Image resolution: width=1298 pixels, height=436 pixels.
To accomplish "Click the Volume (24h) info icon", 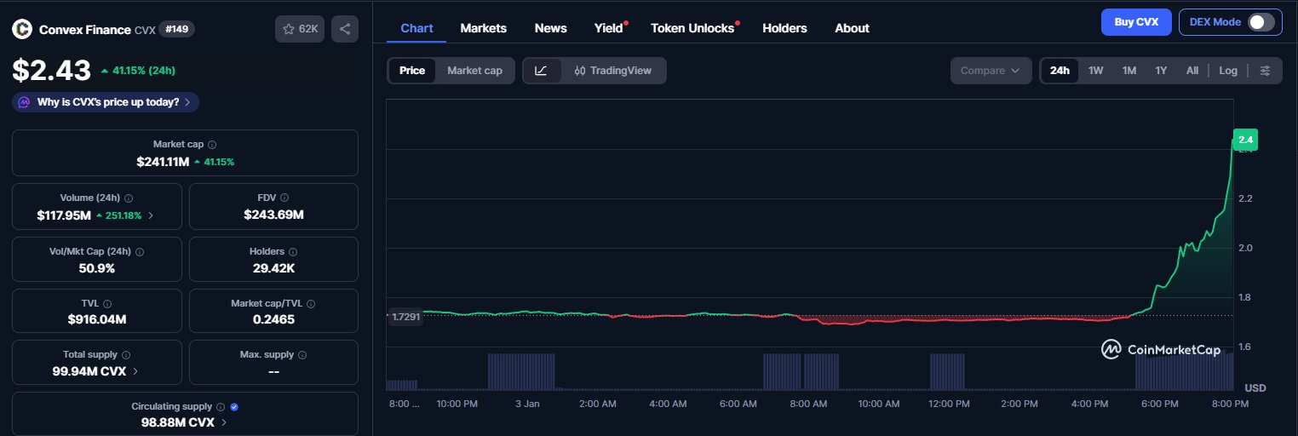I will coord(128,198).
